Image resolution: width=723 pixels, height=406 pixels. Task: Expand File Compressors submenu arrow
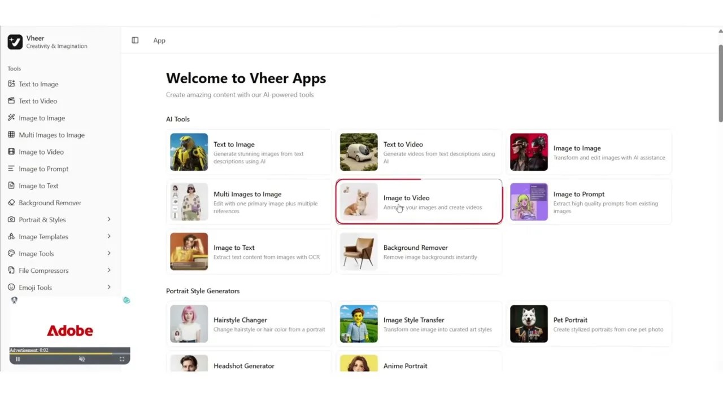109,270
